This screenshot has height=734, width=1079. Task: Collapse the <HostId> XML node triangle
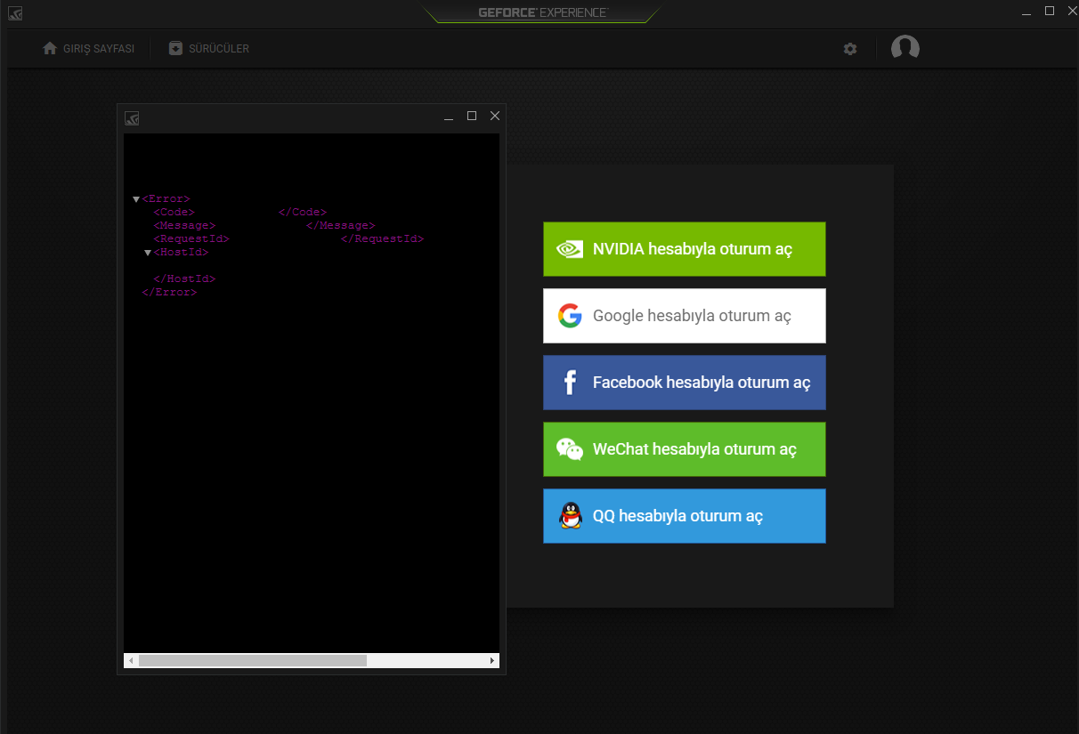pyautogui.click(x=149, y=253)
